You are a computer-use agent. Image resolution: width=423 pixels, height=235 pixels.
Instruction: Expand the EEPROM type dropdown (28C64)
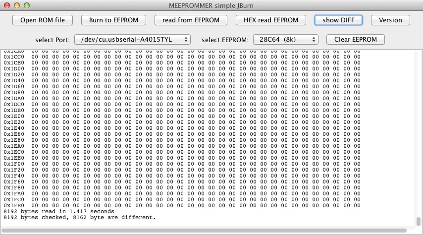285,39
